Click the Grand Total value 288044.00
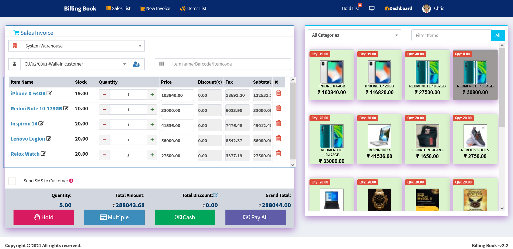The width and height of the screenshot is (513, 249). click(x=277, y=205)
